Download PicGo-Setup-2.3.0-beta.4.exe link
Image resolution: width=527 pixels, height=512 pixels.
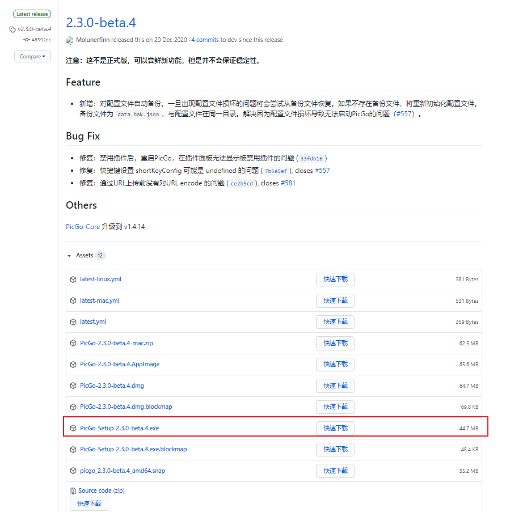click(x=119, y=428)
